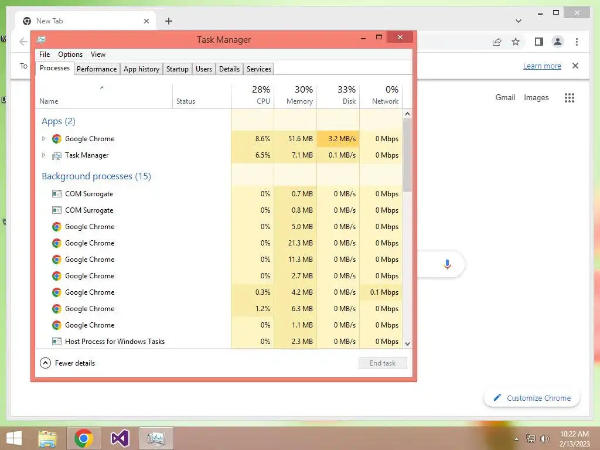Image resolution: width=600 pixels, height=450 pixels.
Task: Switch to the Startup tab
Action: [x=177, y=69]
